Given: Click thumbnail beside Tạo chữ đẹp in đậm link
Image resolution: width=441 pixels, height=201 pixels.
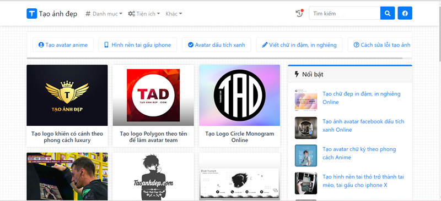Looking at the screenshot, I should click(306, 100).
